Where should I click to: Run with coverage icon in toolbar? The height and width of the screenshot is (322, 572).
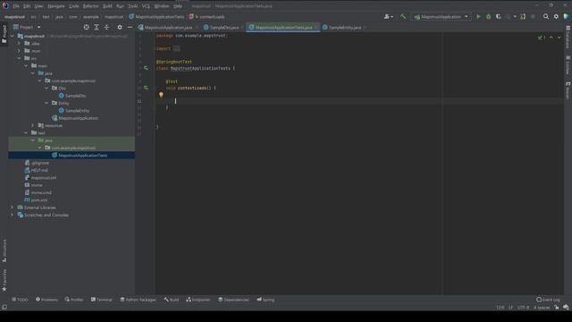click(499, 16)
